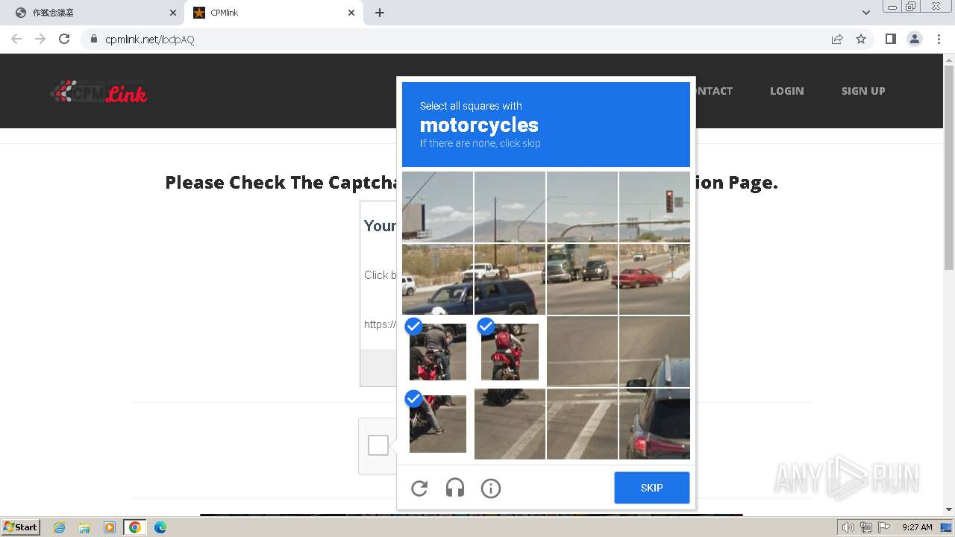Tick the reCAPTCHA checkbox on the page
The width and height of the screenshot is (955, 537).
coord(378,445)
